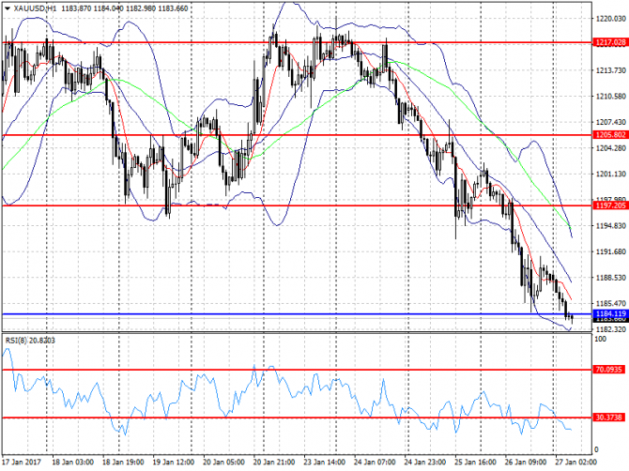The height and width of the screenshot is (471, 629).
Task: Click the 1182.320 label on price axis
Action: (610, 329)
